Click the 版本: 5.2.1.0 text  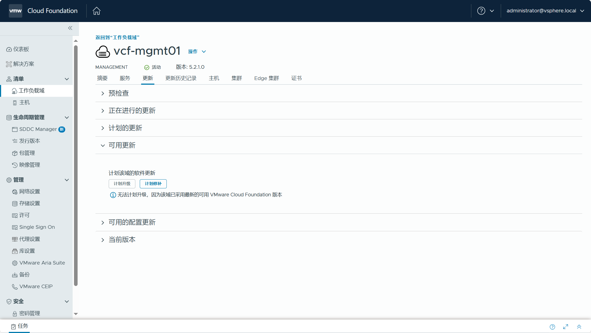coord(190,67)
